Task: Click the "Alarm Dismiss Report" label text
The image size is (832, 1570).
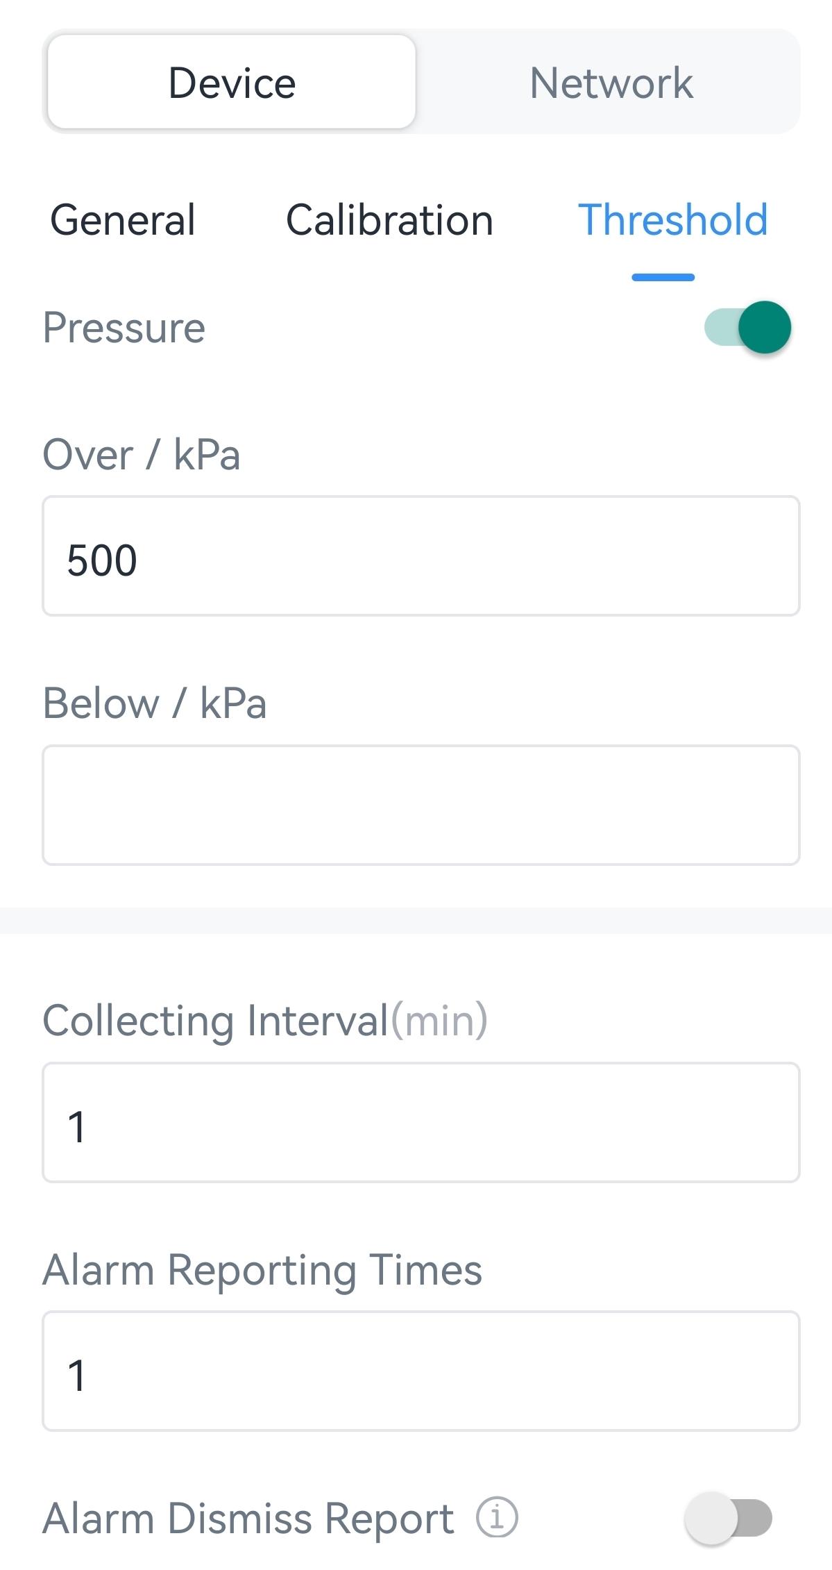Action: [x=248, y=1517]
